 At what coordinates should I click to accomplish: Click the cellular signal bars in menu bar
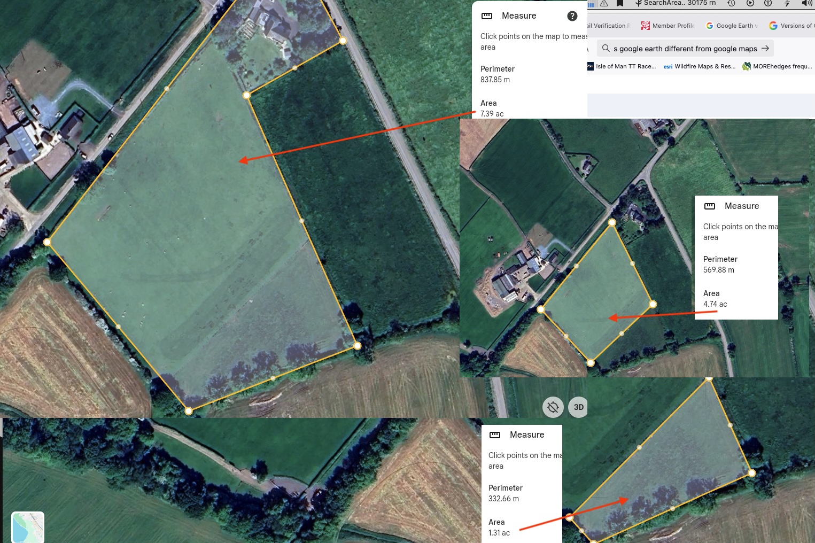[x=592, y=3]
